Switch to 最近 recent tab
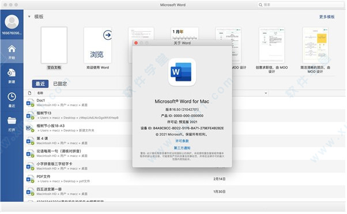This screenshot has height=214, width=347. click(x=40, y=84)
